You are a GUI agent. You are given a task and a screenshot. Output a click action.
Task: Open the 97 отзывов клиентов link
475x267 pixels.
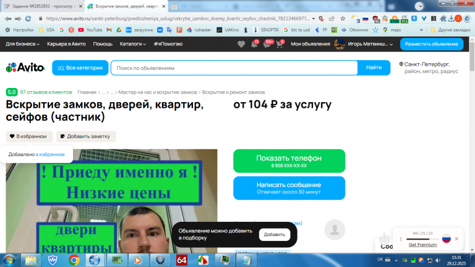(x=46, y=92)
